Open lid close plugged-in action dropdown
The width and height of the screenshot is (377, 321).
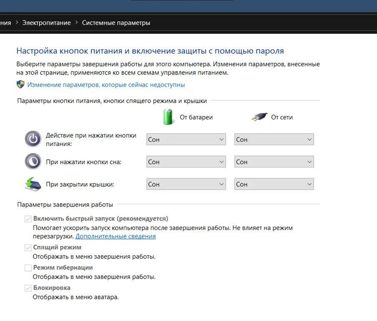pyautogui.click(x=274, y=184)
